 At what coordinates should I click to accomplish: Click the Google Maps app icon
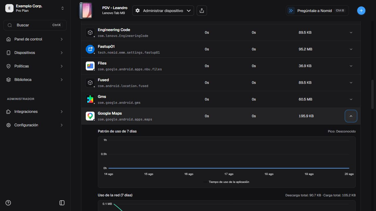[x=90, y=116]
